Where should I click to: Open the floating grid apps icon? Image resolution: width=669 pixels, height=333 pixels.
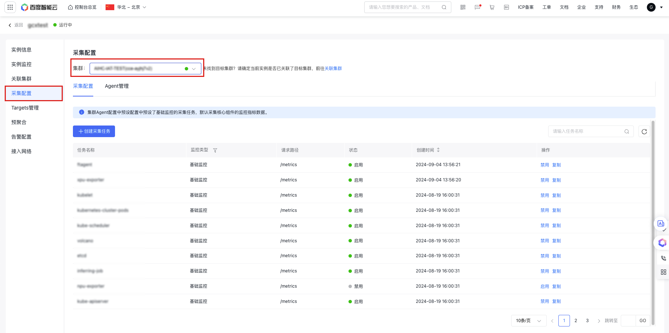[664, 272]
